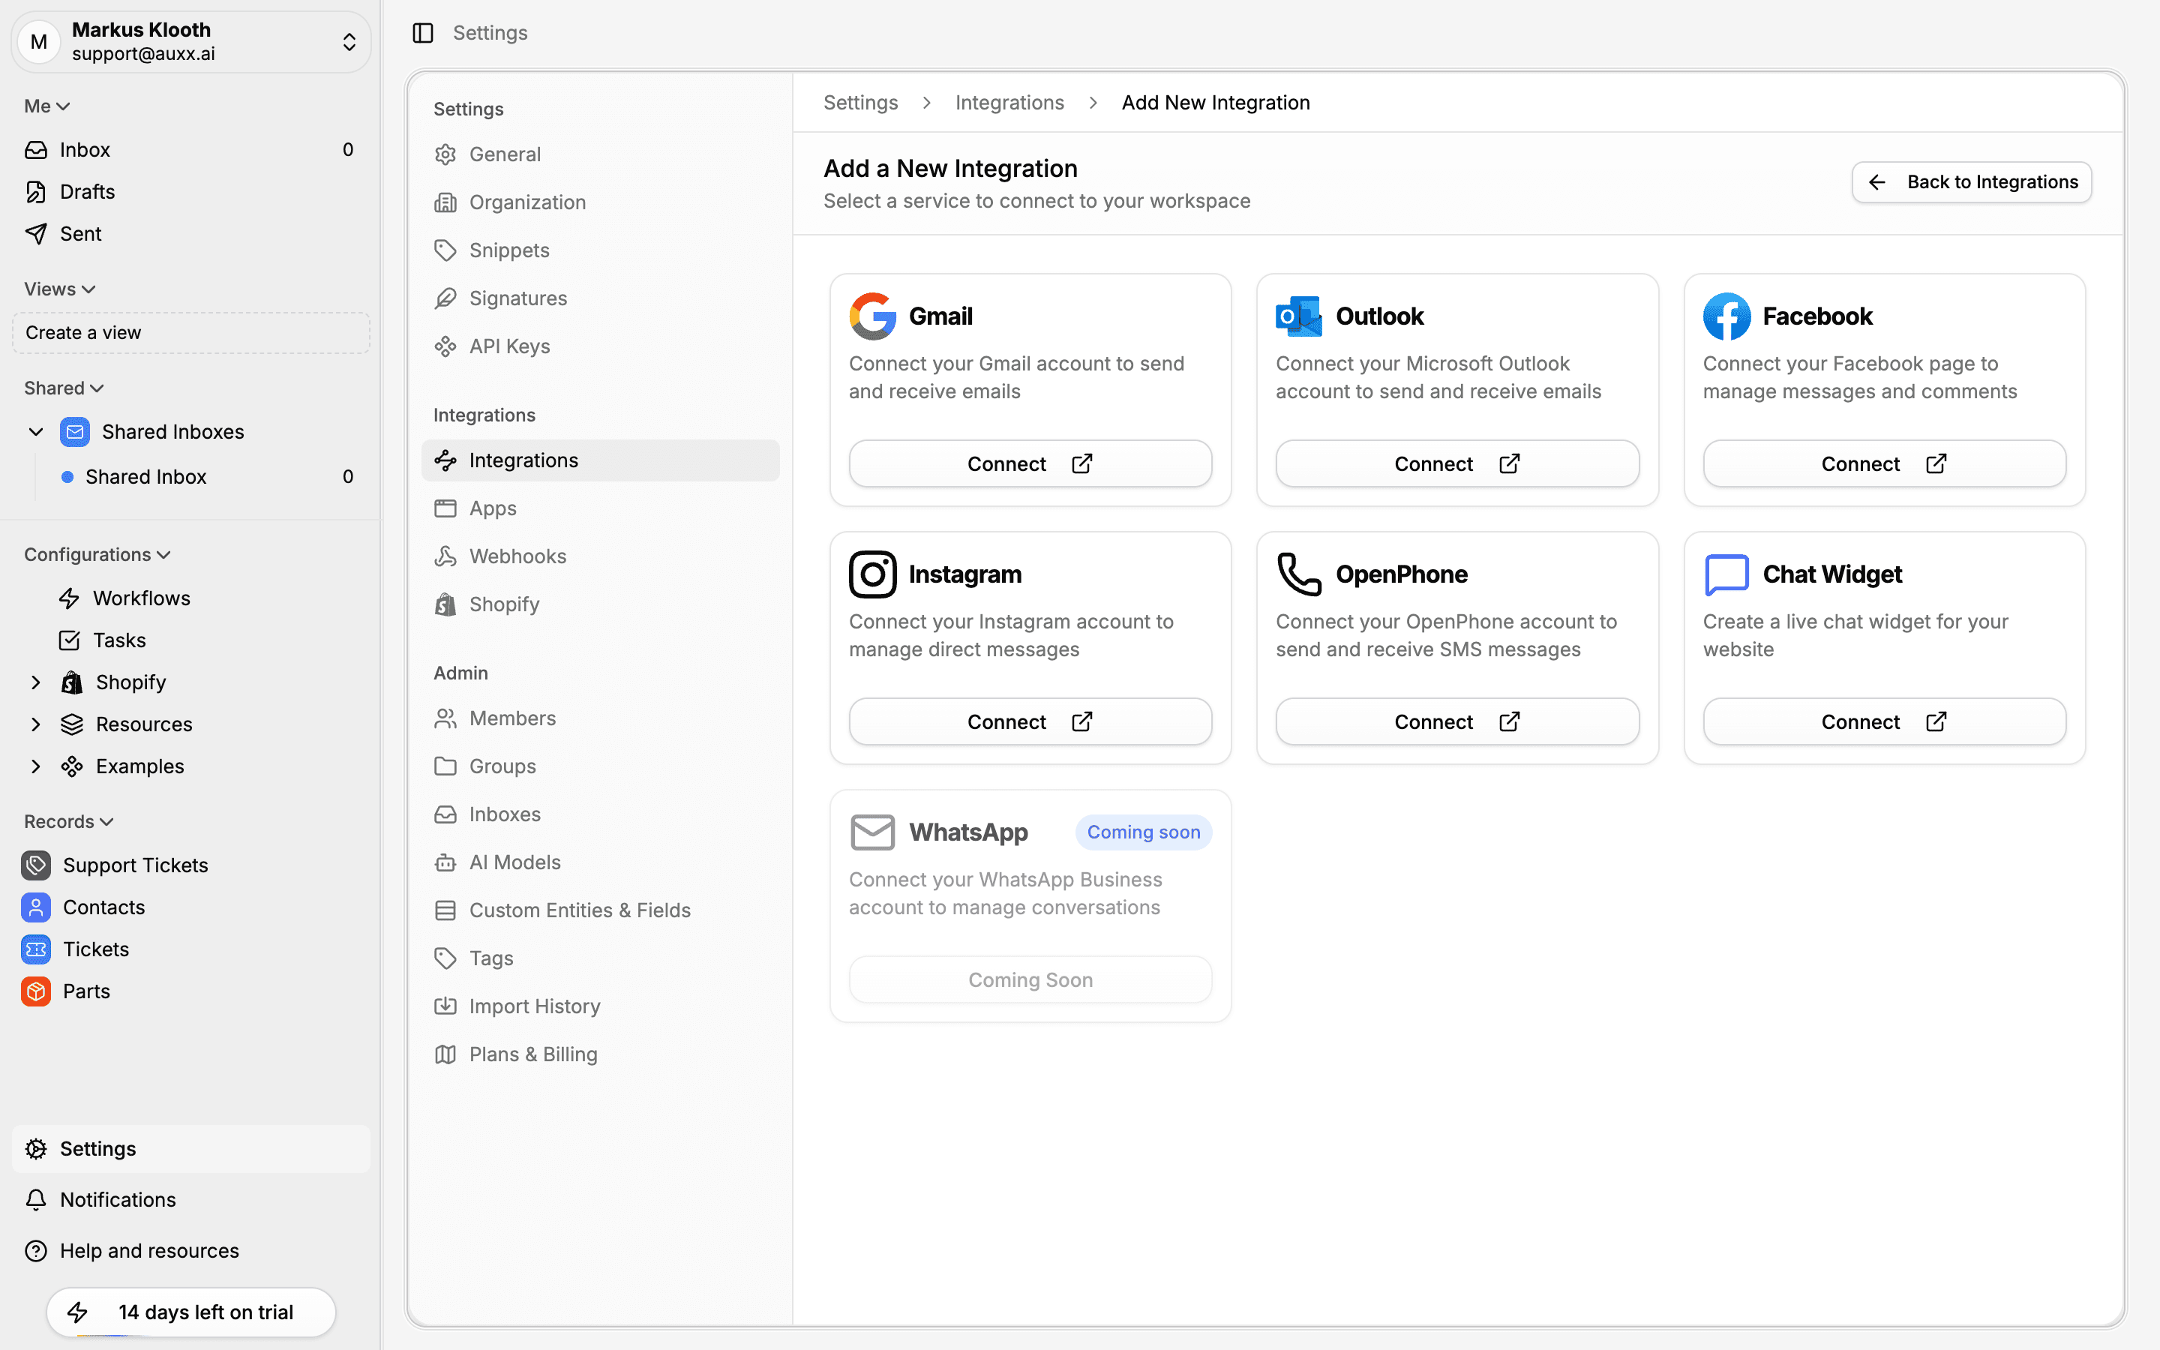
Task: Click the OpenPhone handset icon
Action: (x=1299, y=574)
